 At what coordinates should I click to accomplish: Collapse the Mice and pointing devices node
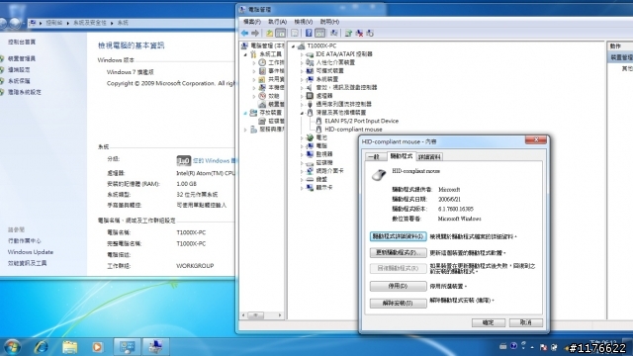302,113
